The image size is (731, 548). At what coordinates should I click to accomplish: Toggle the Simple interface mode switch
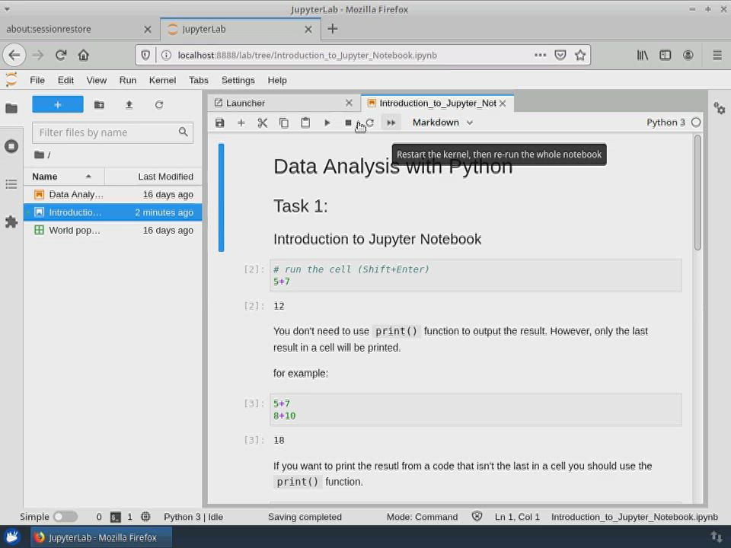(65, 517)
